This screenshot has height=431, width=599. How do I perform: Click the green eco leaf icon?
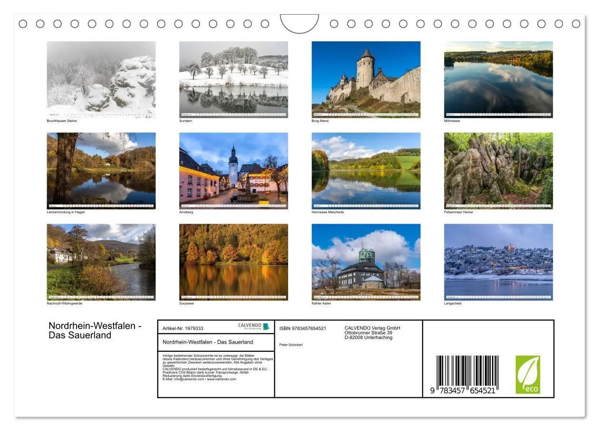(x=528, y=375)
